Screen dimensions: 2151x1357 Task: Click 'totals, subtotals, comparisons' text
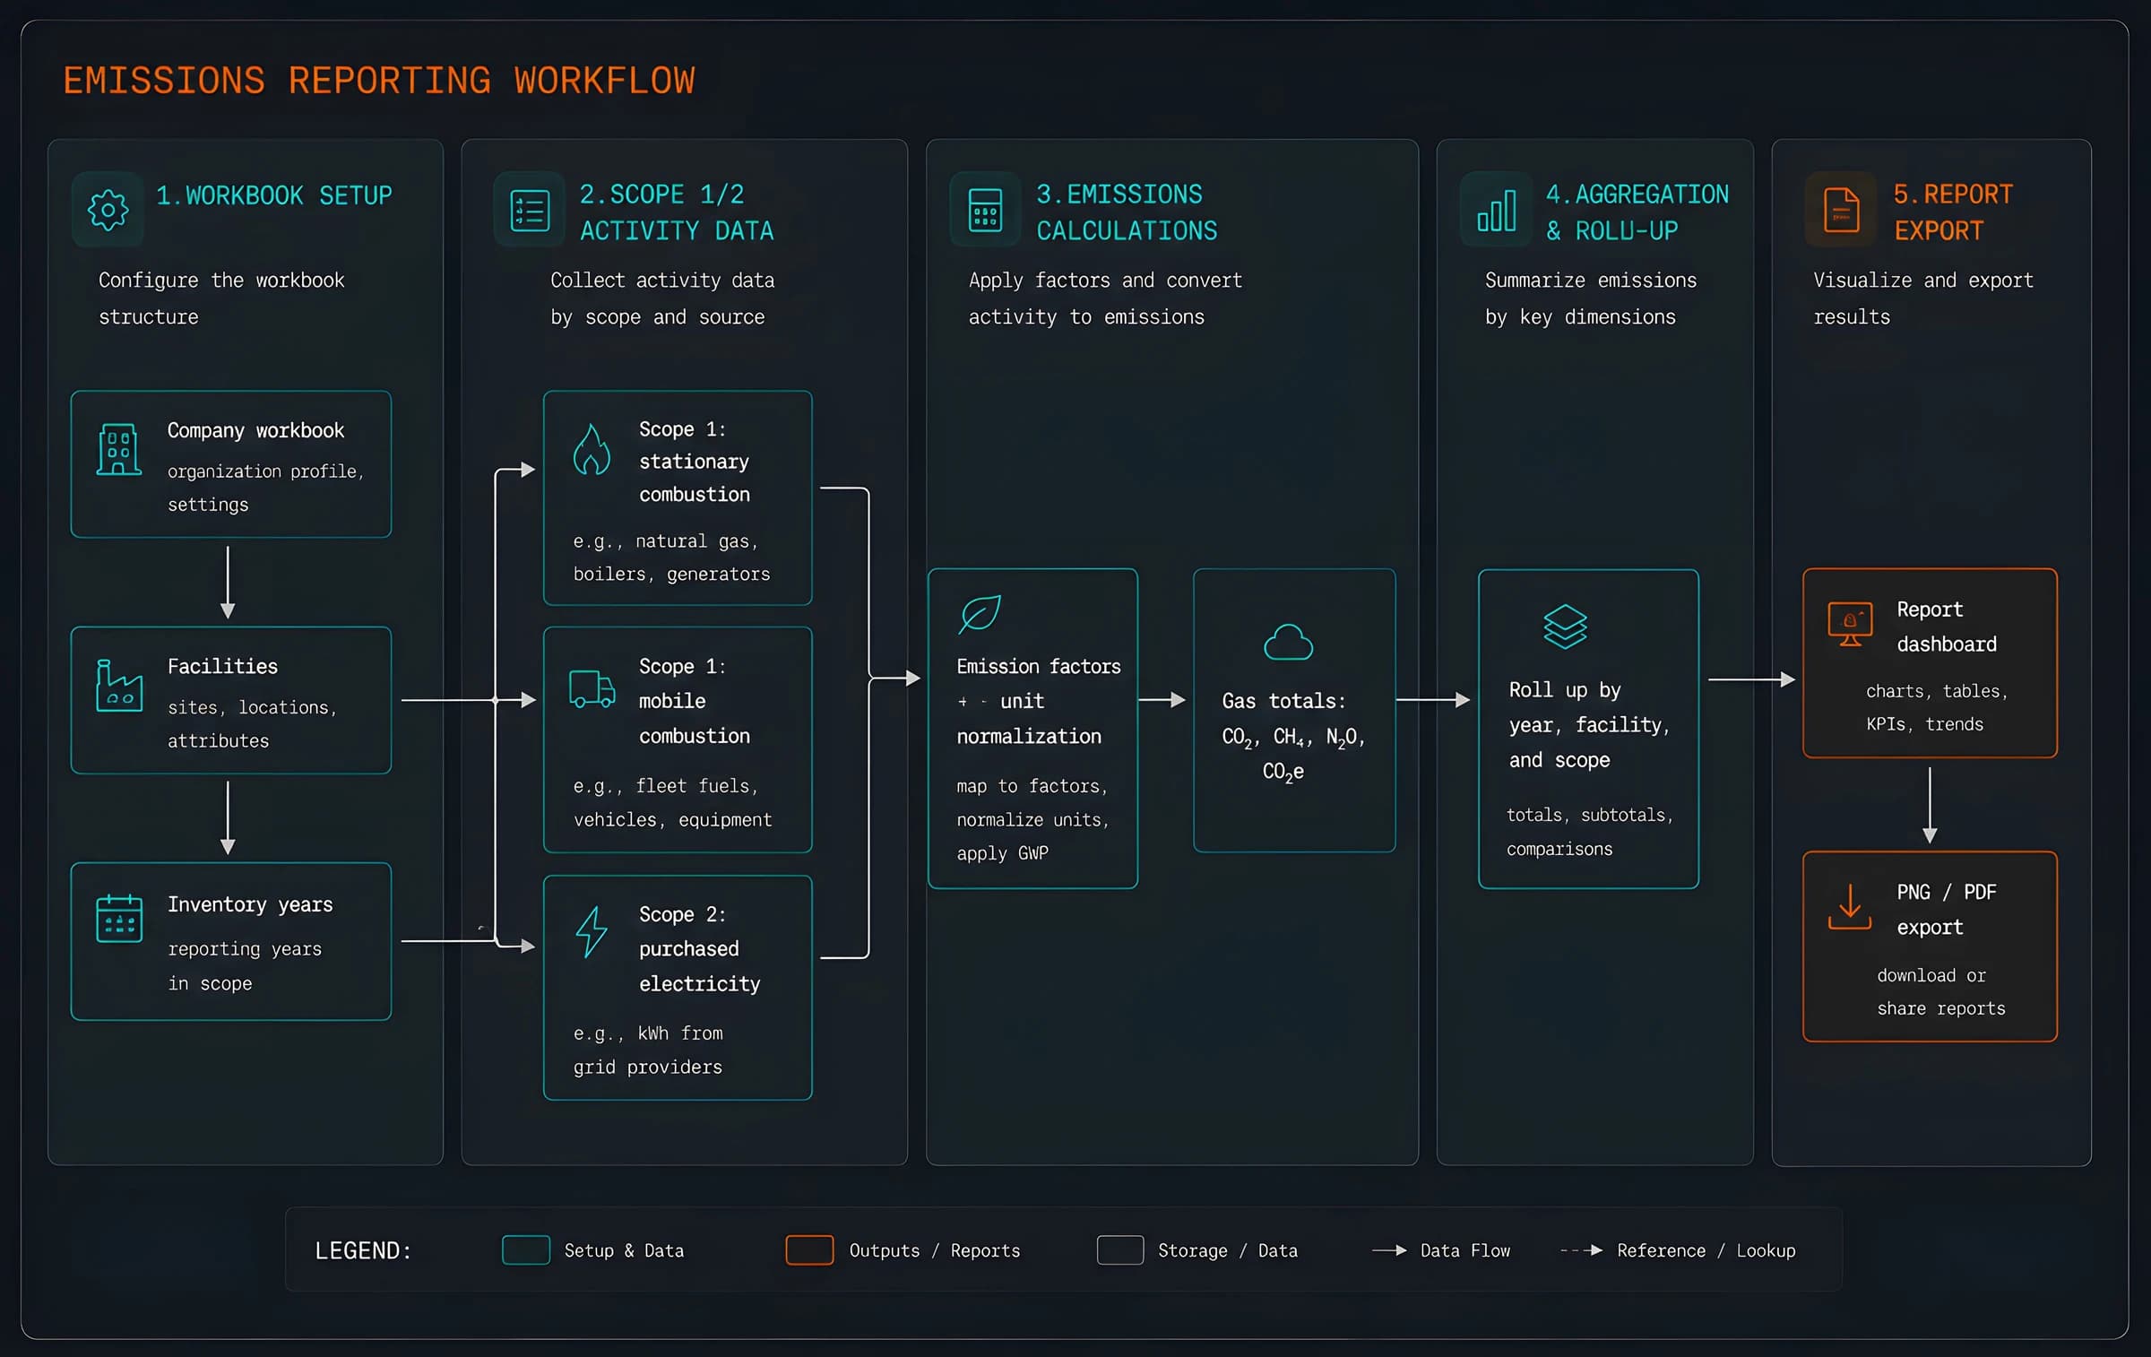(x=1590, y=832)
